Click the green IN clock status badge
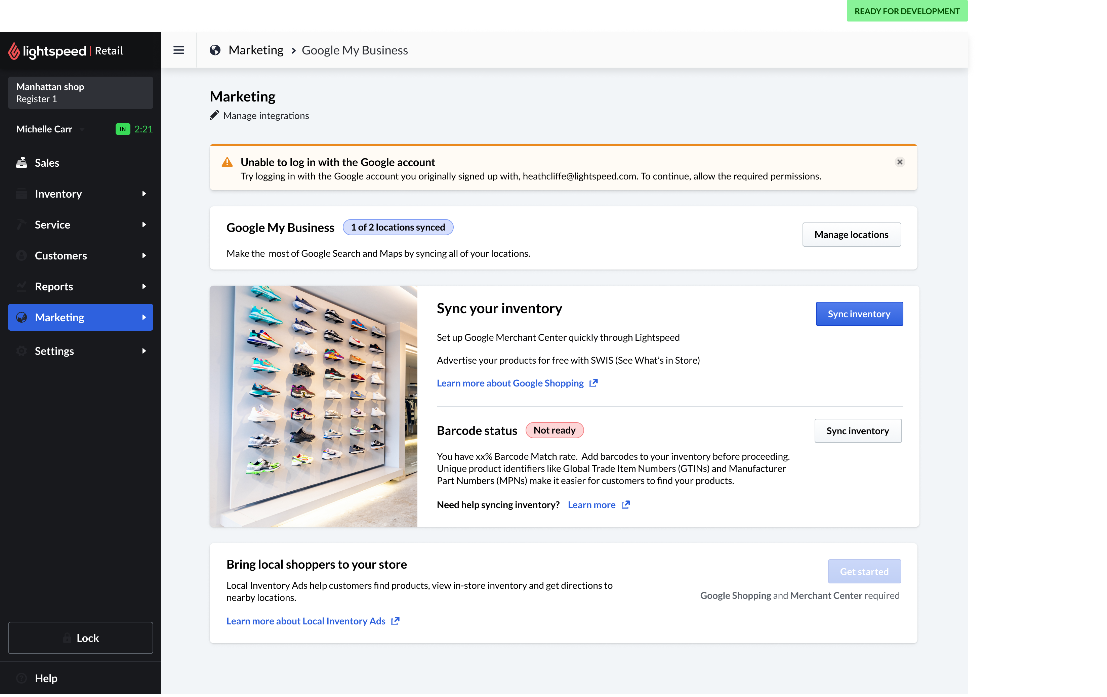The width and height of the screenshot is (1107, 697). click(x=123, y=129)
